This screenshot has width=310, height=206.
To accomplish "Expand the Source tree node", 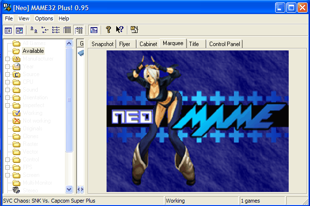I will coord(7,75).
